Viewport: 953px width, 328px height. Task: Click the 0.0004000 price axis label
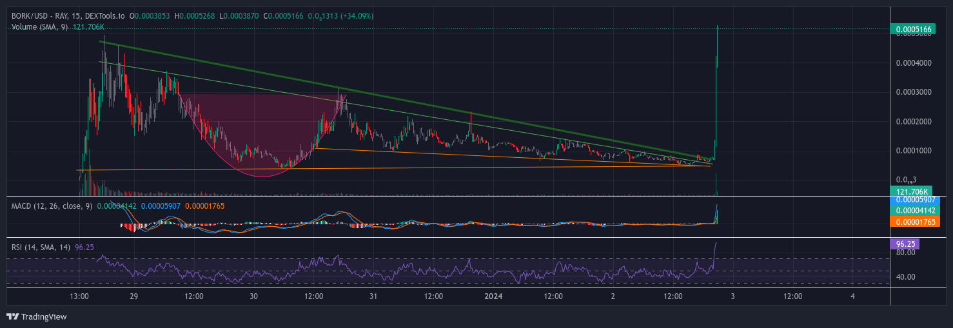click(x=914, y=63)
